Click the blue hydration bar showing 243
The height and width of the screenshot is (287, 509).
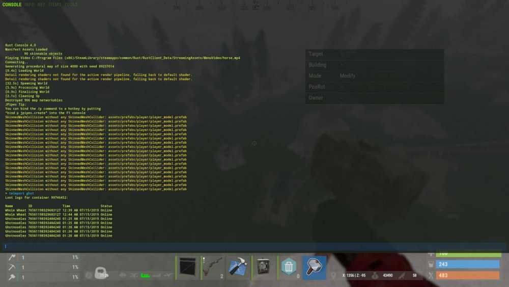tap(468, 265)
